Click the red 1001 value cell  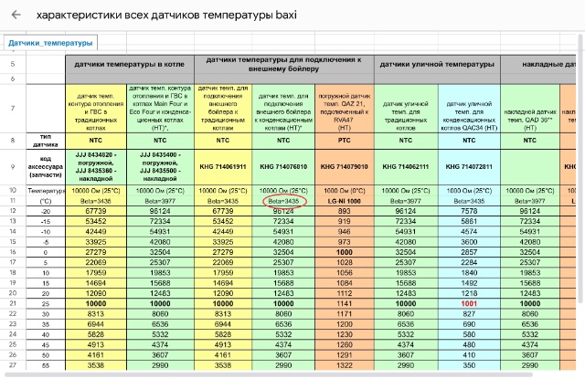click(x=470, y=303)
